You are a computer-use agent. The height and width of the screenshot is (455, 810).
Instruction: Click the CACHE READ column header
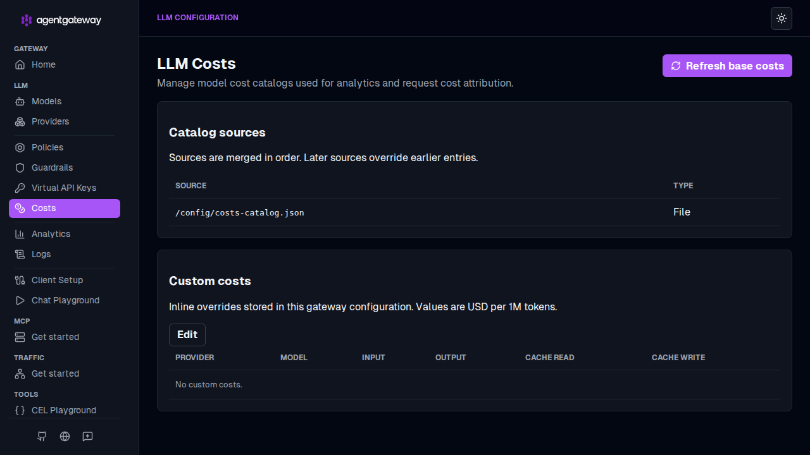(550, 358)
